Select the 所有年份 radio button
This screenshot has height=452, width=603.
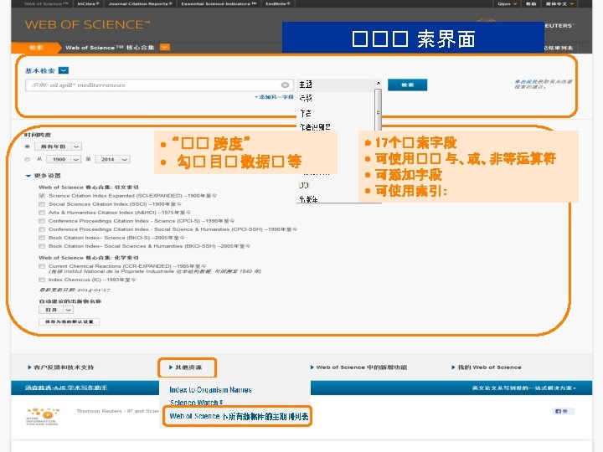click(x=28, y=146)
